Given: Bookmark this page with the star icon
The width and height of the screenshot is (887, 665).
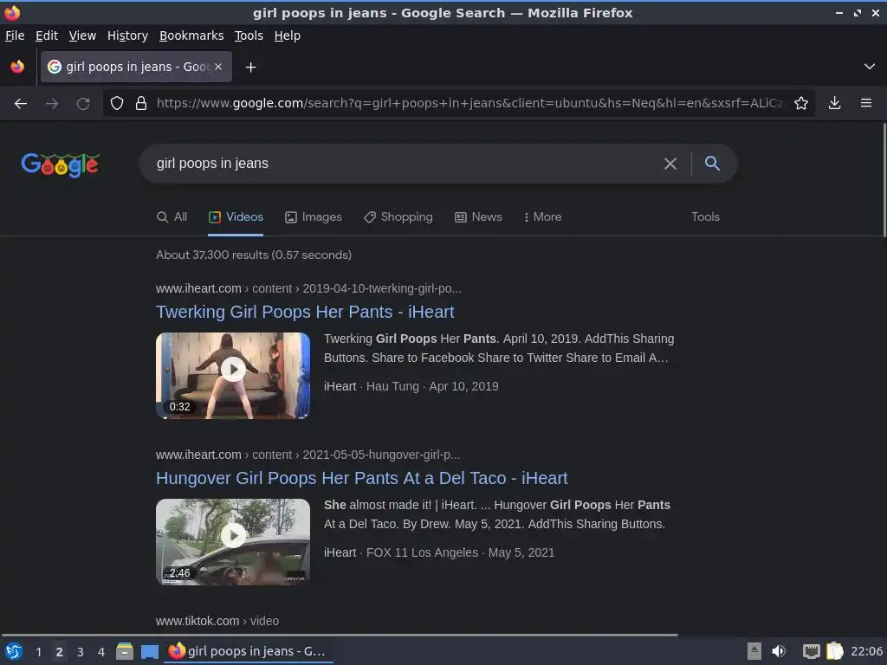Looking at the screenshot, I should pyautogui.click(x=800, y=104).
